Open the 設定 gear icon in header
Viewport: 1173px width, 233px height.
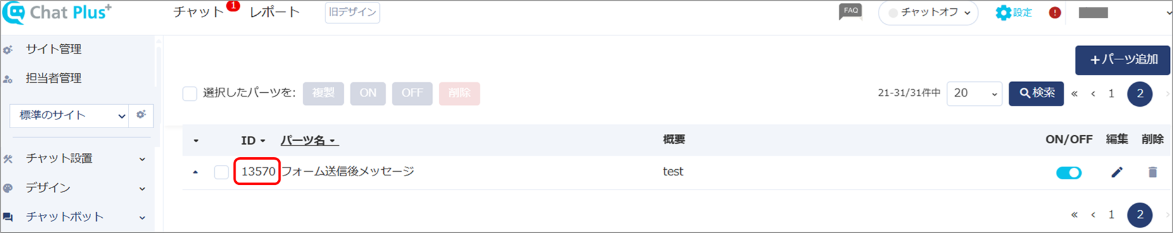[1013, 13]
